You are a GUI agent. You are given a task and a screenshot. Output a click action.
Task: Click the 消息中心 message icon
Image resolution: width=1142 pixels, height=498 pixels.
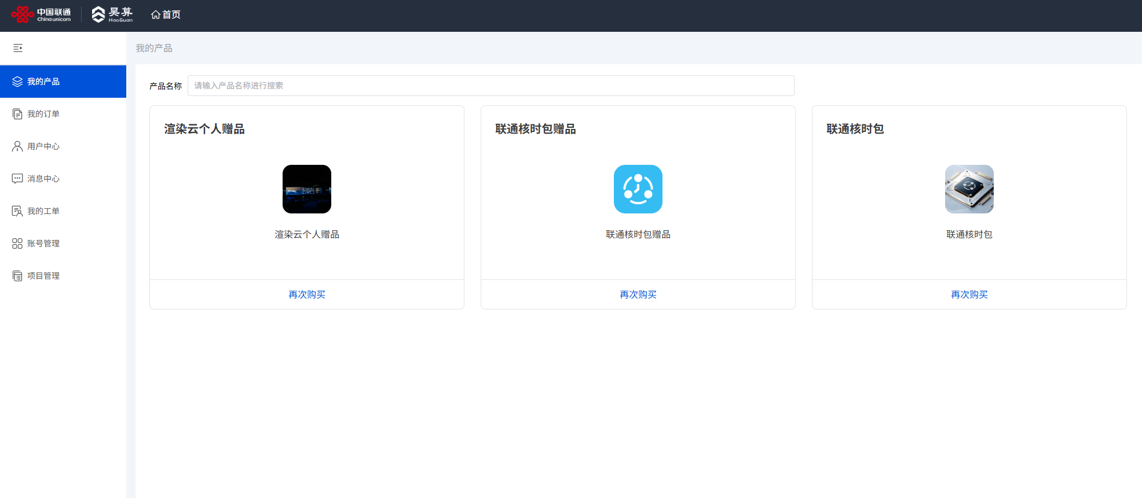[x=17, y=179]
